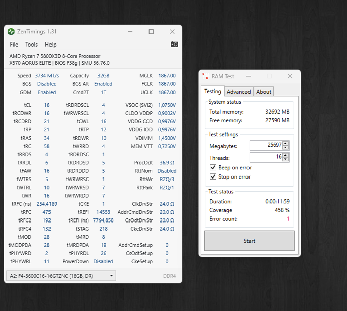This screenshot has width=347, height=311.
Task: Click the MCLK value 1867.00
Action: coord(167,76)
